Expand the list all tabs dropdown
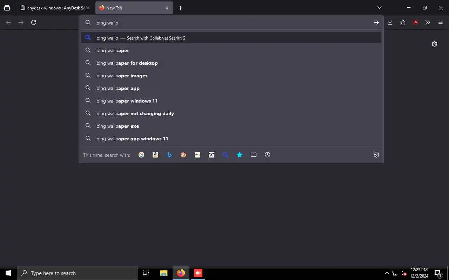The image size is (449, 280). (x=380, y=8)
